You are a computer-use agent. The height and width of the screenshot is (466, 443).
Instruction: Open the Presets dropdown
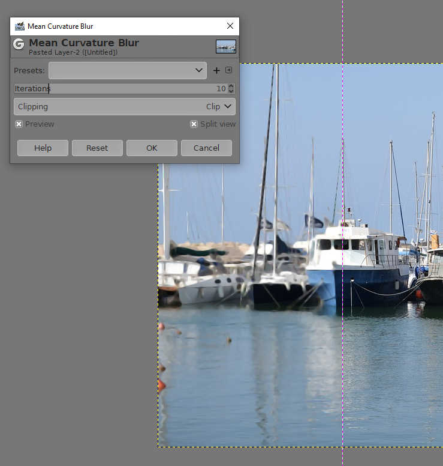click(x=128, y=70)
